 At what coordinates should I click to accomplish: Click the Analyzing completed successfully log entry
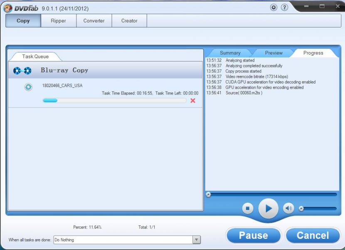click(x=244, y=66)
